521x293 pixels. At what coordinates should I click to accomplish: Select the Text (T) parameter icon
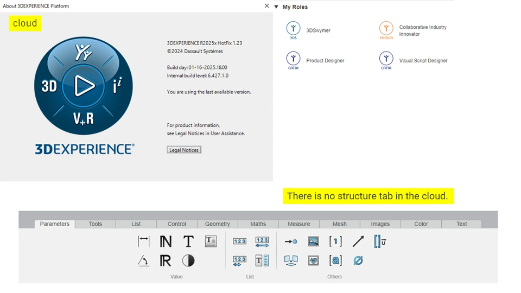(x=188, y=241)
